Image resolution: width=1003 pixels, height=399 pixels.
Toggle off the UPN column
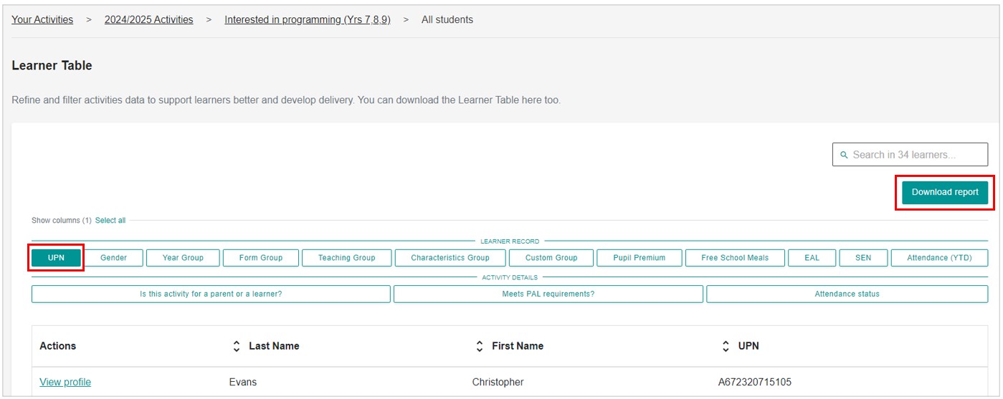tap(56, 258)
